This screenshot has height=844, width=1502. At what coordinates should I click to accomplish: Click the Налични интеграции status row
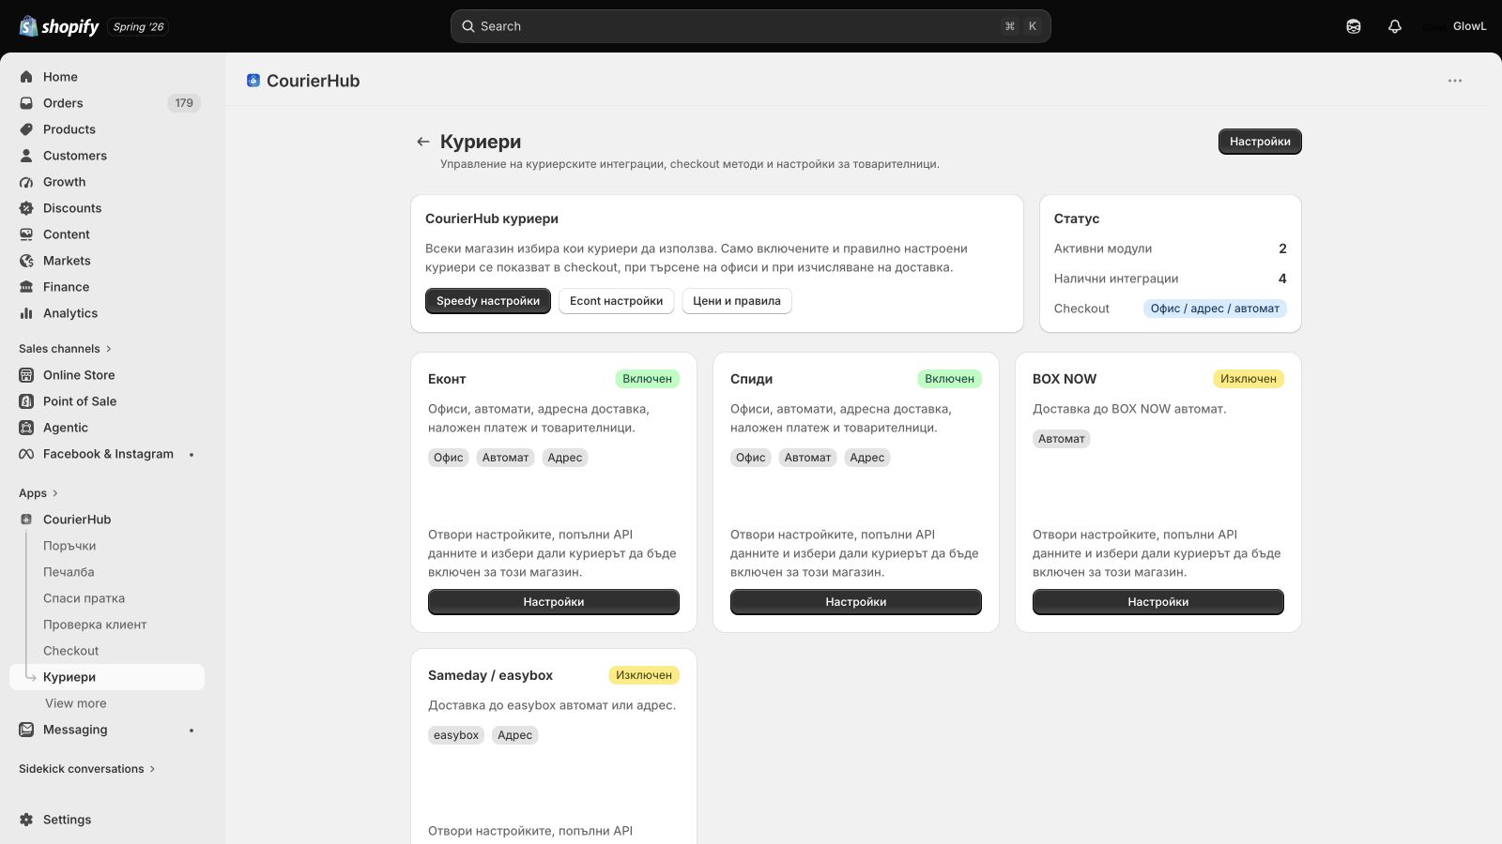click(1170, 279)
